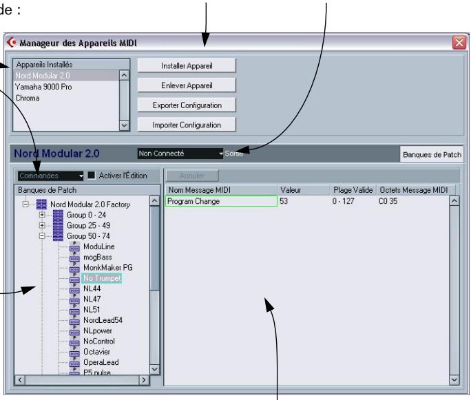Click the Group 0 - 24 folder icon
Screen dimensions: 471x400
pyautogui.click(x=58, y=215)
